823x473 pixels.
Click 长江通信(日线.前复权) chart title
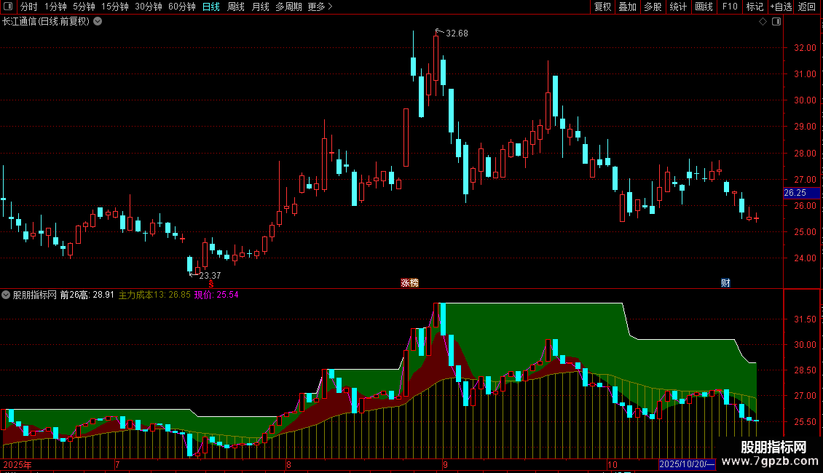point(46,21)
